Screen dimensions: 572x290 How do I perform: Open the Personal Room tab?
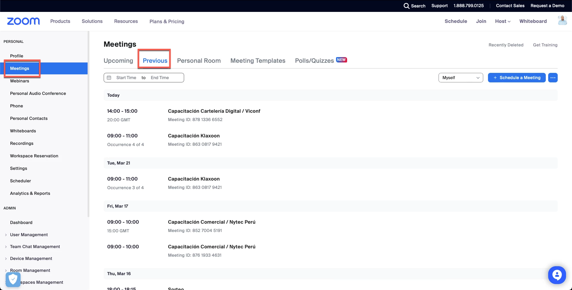coord(199,61)
